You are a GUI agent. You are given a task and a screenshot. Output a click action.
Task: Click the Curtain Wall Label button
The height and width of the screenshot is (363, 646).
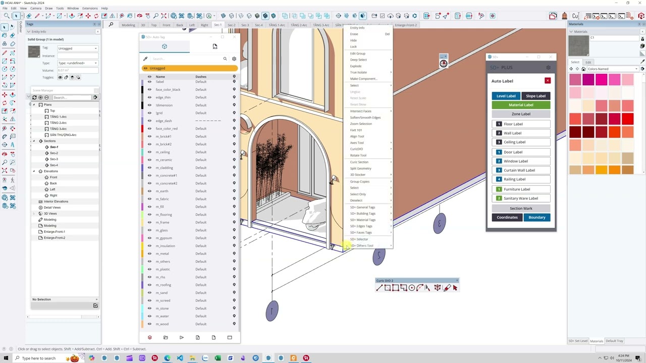pyautogui.click(x=521, y=170)
